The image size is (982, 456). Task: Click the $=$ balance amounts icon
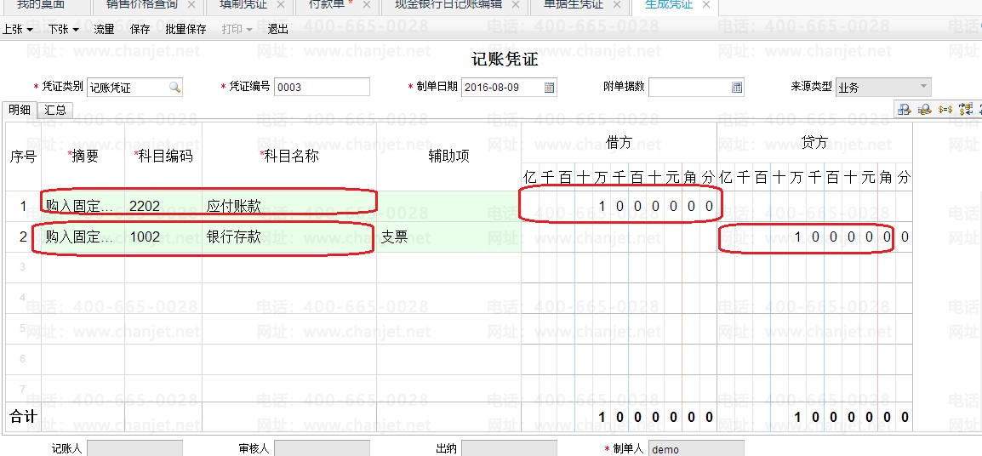click(x=945, y=110)
